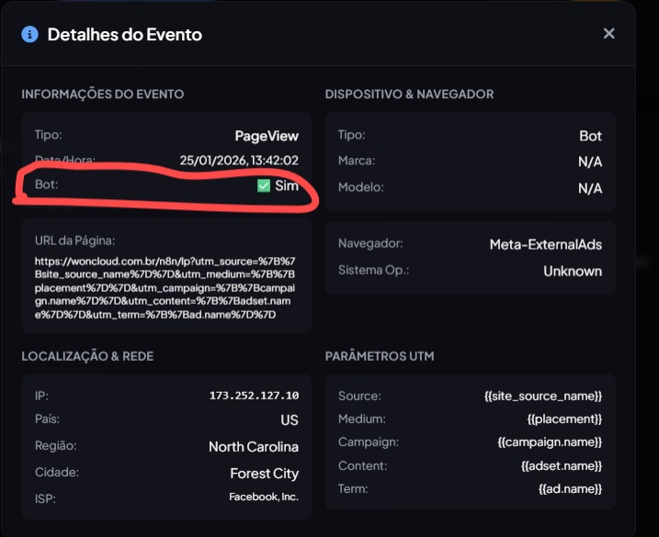Click the Bot device type value
The height and width of the screenshot is (537, 659).
[590, 136]
